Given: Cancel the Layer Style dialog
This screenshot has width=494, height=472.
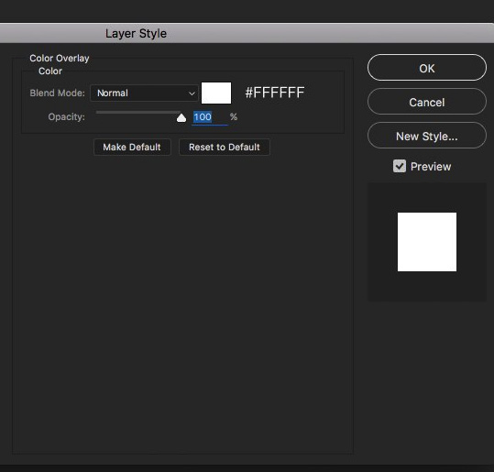Looking at the screenshot, I should tap(426, 102).
